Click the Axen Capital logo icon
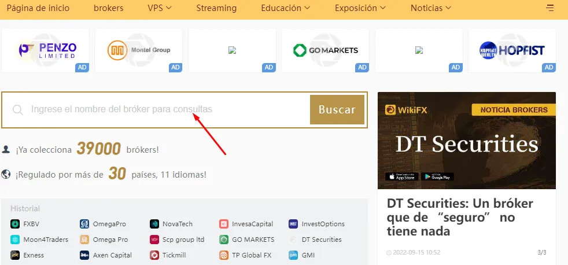This screenshot has width=568, height=265. coord(84,255)
